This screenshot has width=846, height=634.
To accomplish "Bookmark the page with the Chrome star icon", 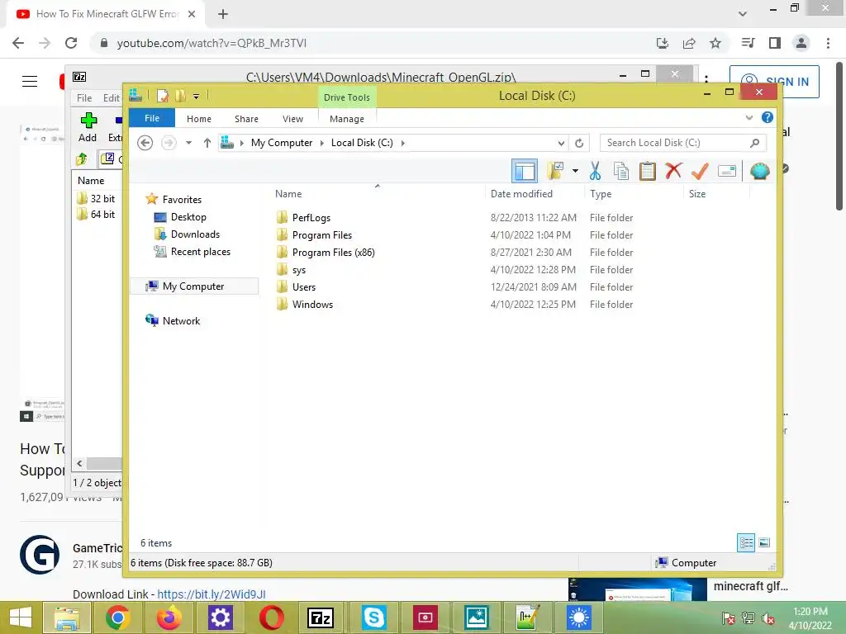I will coord(715,43).
